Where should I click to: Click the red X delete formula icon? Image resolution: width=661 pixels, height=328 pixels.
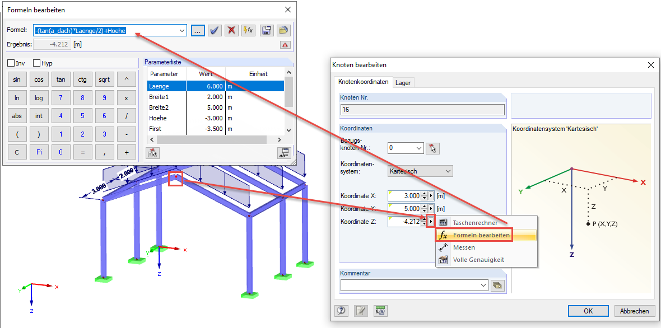coord(231,30)
